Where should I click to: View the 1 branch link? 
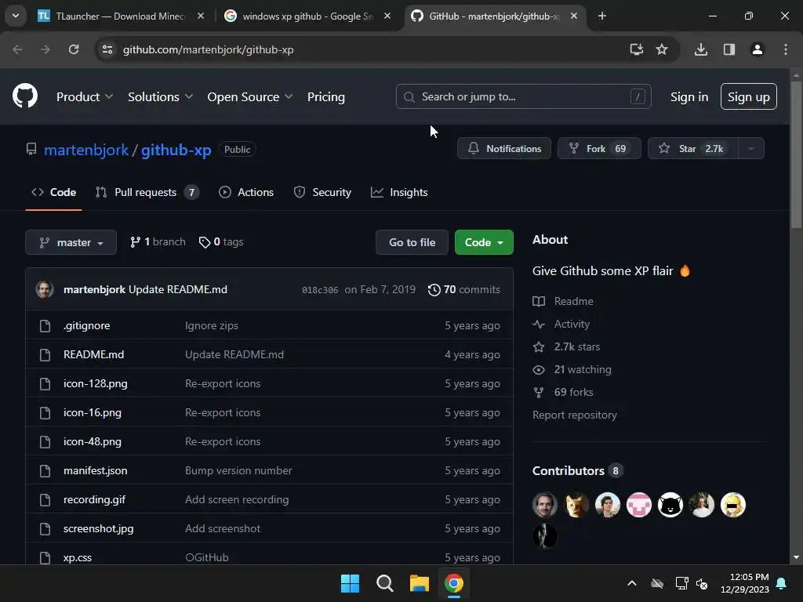pos(158,241)
